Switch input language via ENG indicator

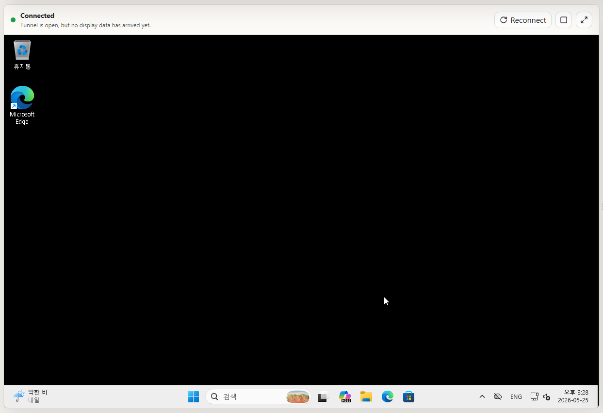coord(516,396)
